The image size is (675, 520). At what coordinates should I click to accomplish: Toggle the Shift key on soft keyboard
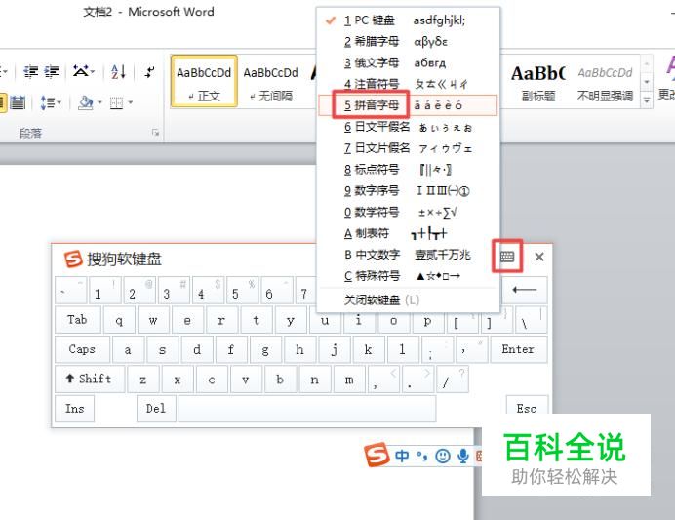[90, 379]
